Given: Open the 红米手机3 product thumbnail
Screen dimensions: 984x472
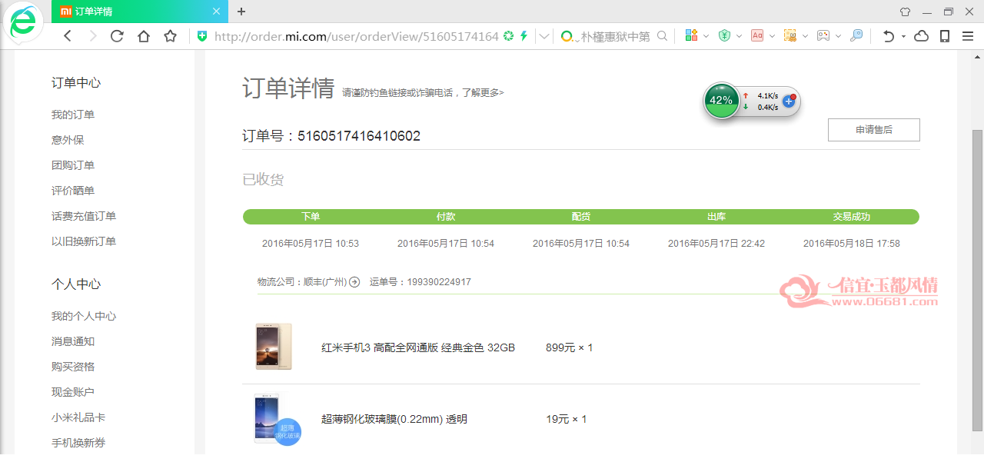Looking at the screenshot, I should click(x=274, y=347).
